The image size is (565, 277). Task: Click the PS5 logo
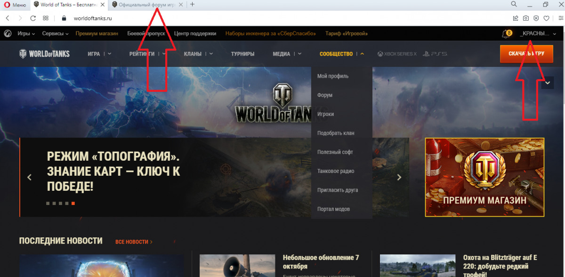point(435,54)
